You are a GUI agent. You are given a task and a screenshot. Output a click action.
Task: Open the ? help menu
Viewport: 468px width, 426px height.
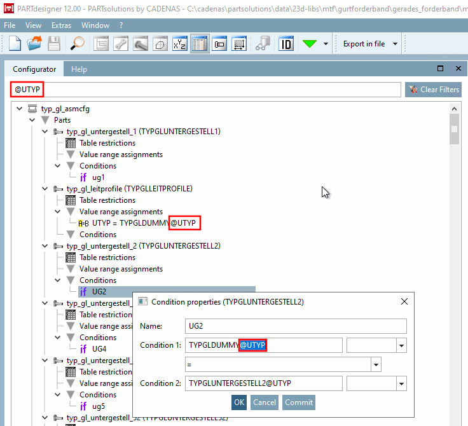[121, 25]
